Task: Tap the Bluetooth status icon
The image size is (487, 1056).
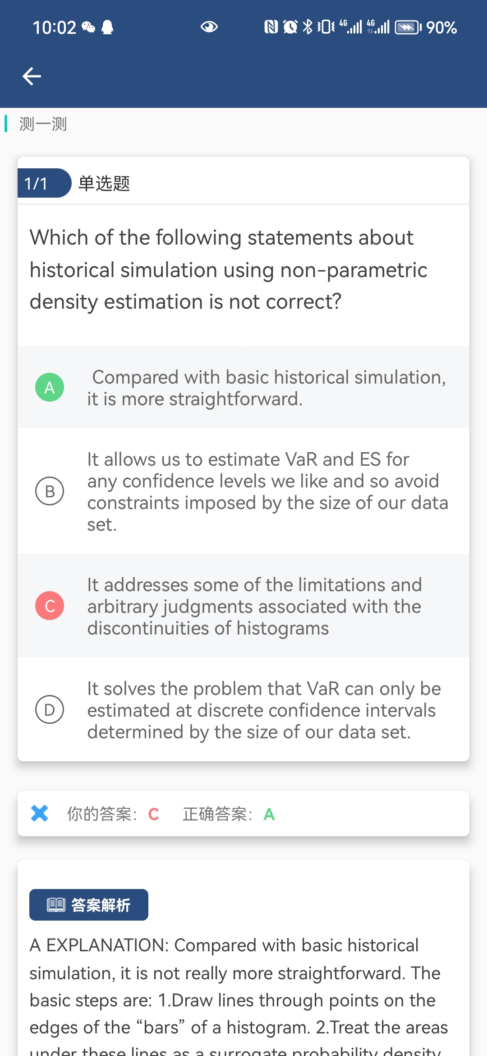Action: click(308, 27)
